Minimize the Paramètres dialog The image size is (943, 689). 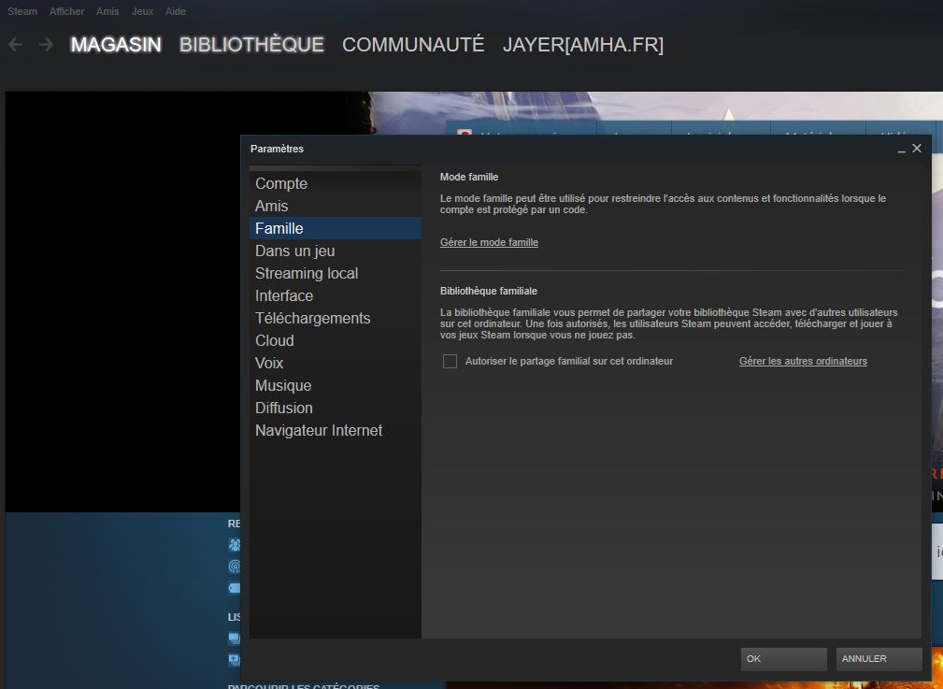point(902,150)
